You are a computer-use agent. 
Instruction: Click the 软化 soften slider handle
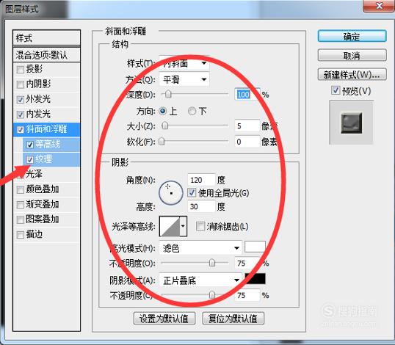[162, 142]
